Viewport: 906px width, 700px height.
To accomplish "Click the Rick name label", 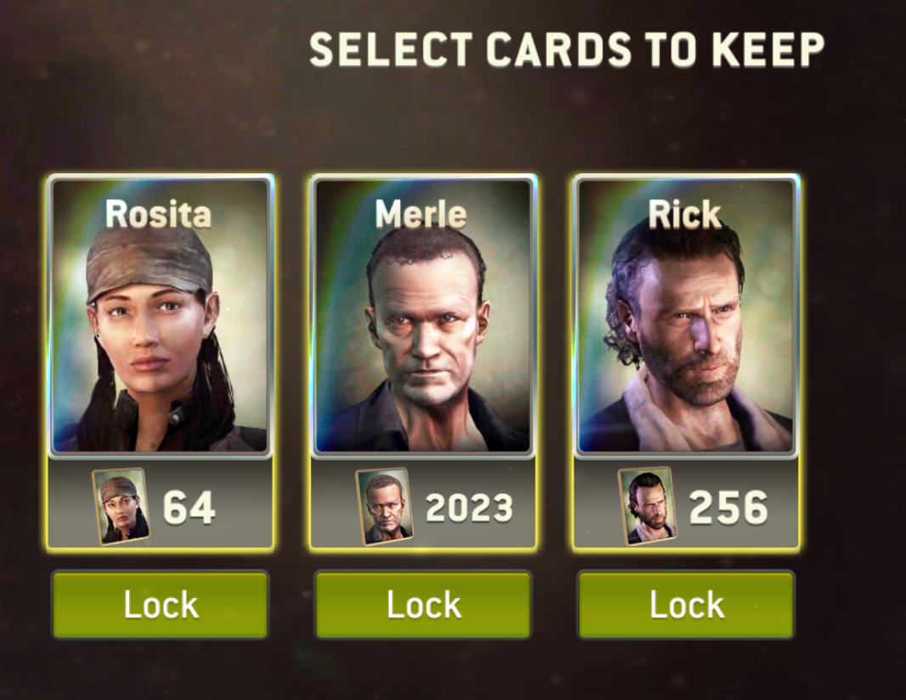I will [684, 214].
